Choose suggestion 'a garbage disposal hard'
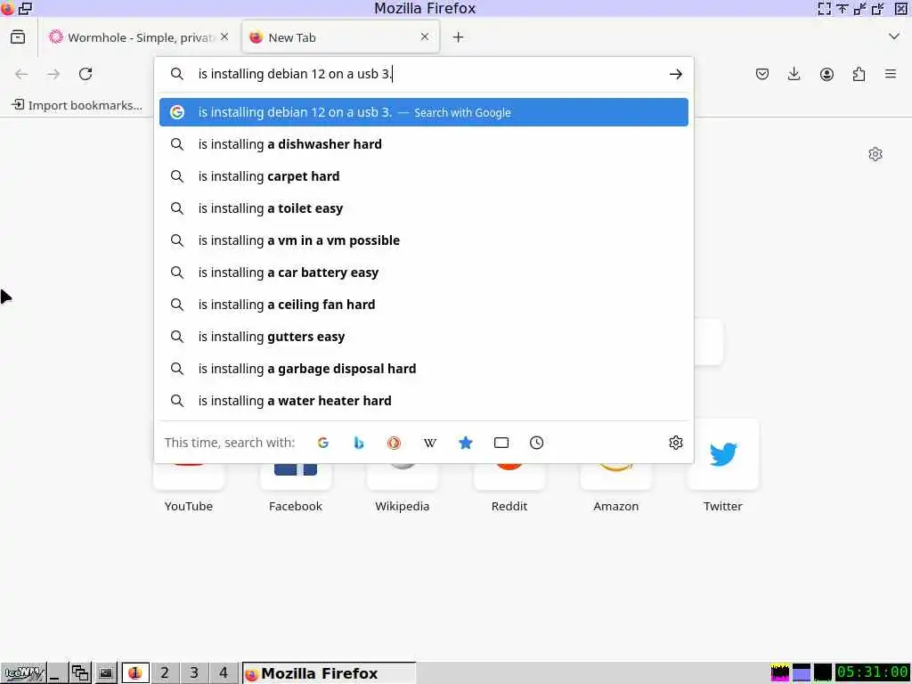Viewport: 912px width, 684px height. click(424, 369)
